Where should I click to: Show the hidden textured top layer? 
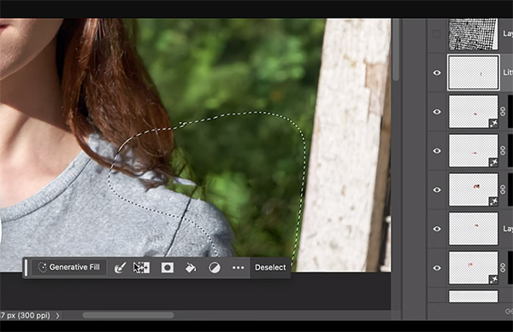pos(436,33)
